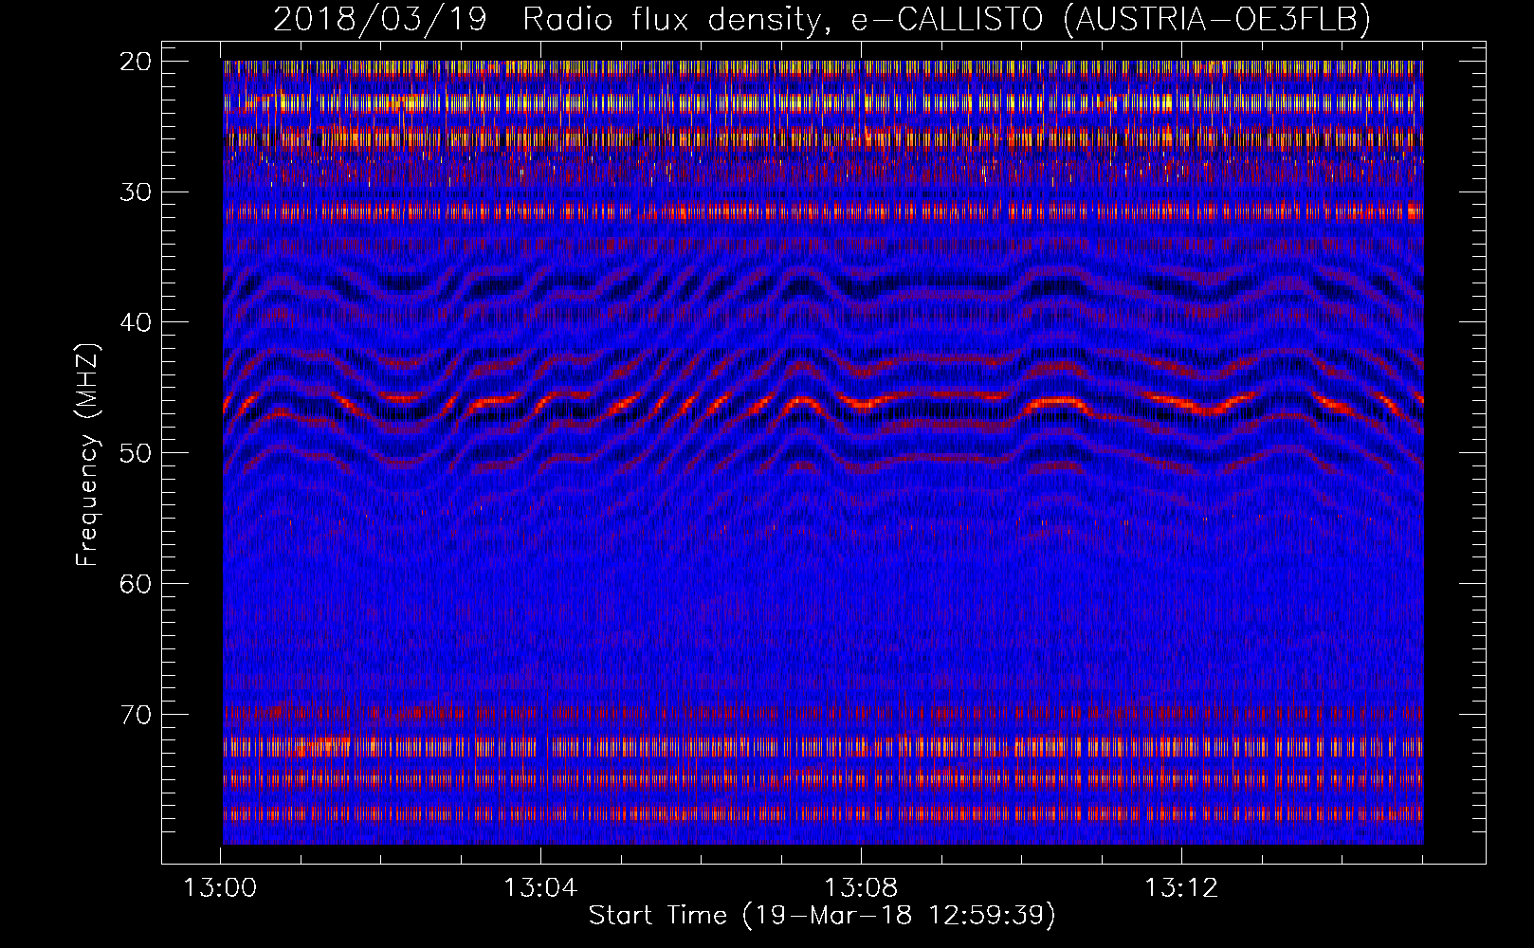The height and width of the screenshot is (948, 1534).
Task: Click the 40 frequency tick label
Action: (136, 322)
